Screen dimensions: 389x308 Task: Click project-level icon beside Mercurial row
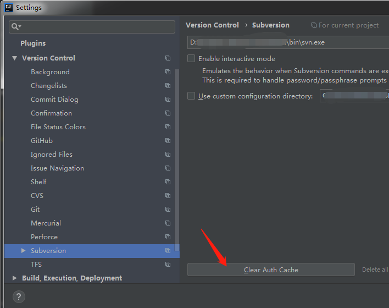click(x=168, y=223)
